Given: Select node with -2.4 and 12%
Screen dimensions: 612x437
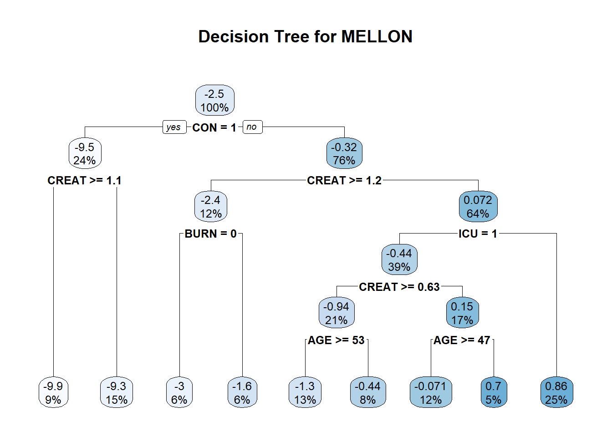Looking at the screenshot, I should pos(211,207).
